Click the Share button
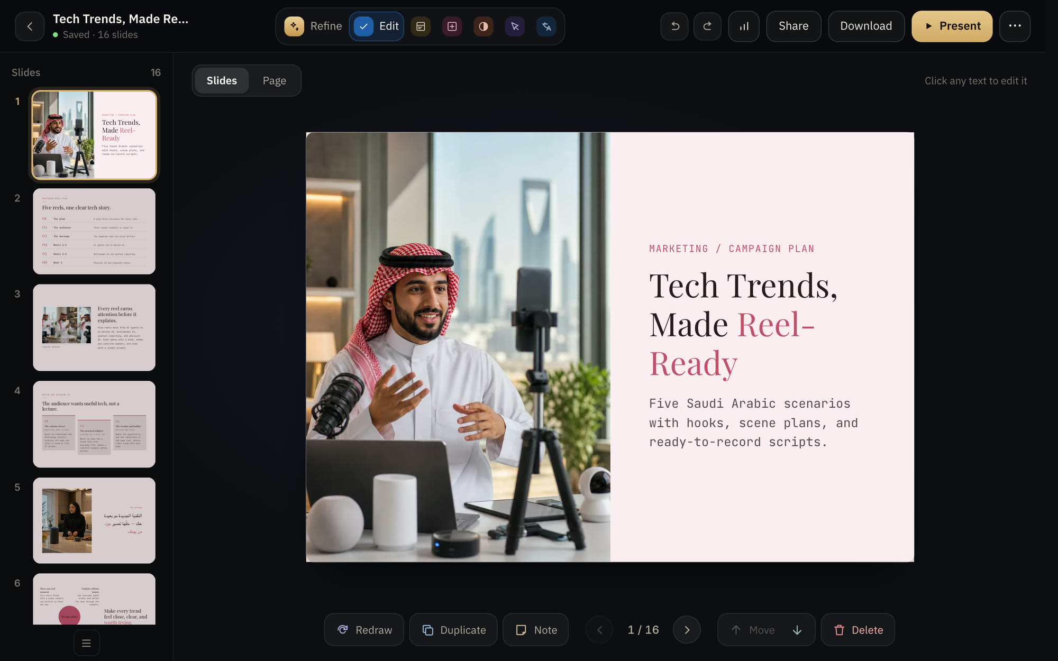This screenshot has width=1058, height=661. [x=793, y=26]
